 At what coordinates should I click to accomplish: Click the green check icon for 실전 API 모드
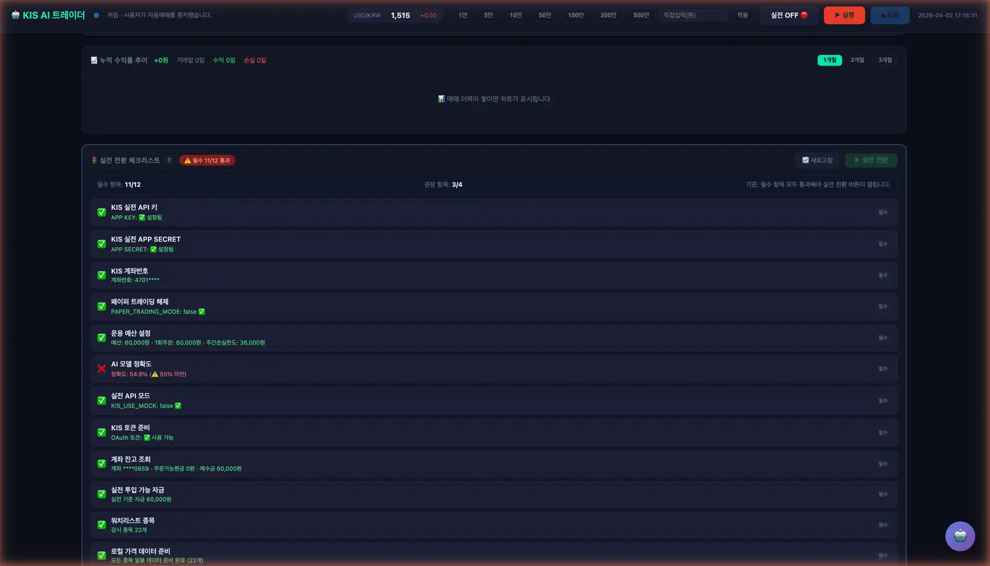(101, 400)
